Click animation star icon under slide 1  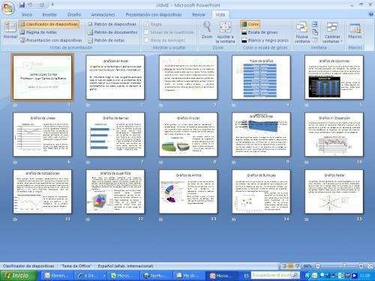(x=15, y=106)
